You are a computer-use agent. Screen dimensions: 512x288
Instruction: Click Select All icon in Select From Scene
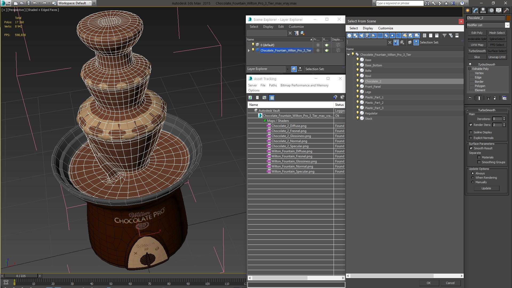coord(425,35)
